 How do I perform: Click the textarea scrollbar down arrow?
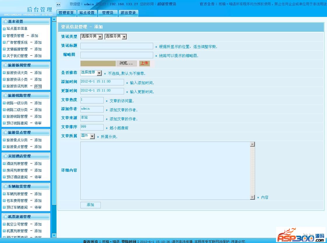(x=252, y=197)
